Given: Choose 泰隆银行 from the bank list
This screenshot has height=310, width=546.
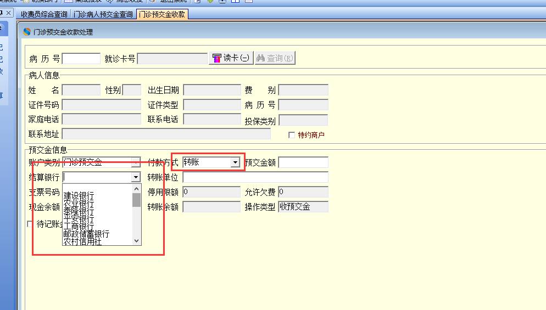Looking at the screenshot, I should [79, 211].
